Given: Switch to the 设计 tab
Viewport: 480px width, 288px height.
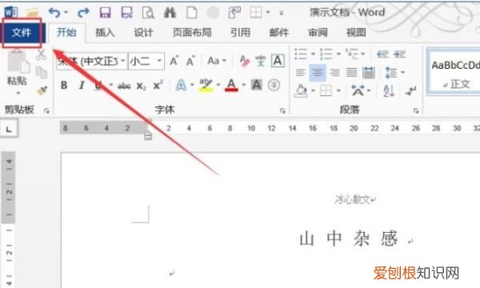Looking at the screenshot, I should (143, 33).
